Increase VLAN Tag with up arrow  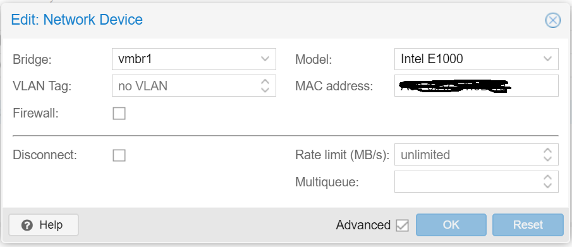pos(265,81)
